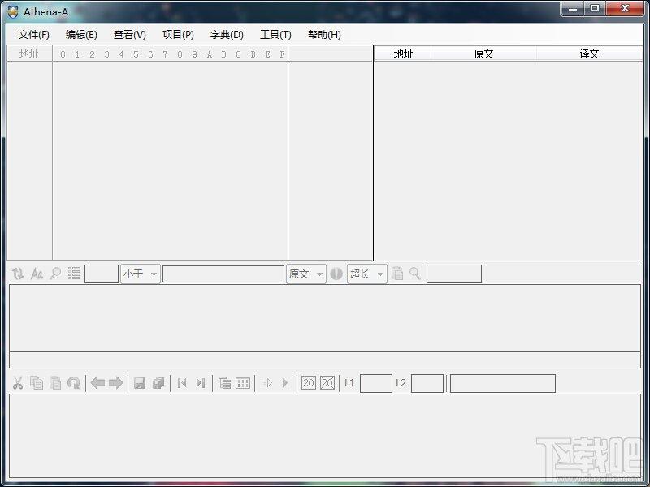Screen dimensions: 650x487
Task: Open the 字典(D) menu
Action: tap(227, 35)
